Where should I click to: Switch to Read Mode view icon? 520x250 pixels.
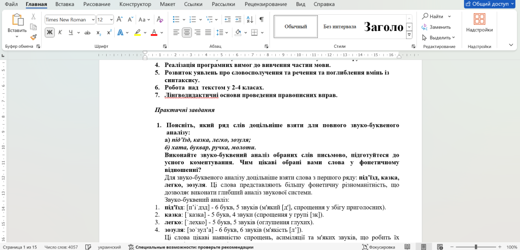(x=407, y=247)
